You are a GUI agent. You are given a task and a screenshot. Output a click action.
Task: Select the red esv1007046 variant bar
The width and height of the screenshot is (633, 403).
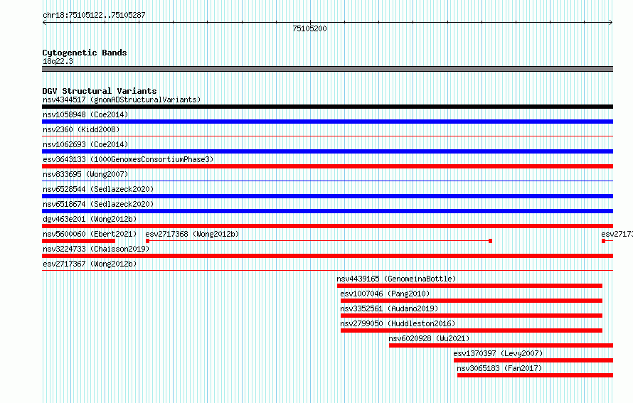tap(472, 301)
